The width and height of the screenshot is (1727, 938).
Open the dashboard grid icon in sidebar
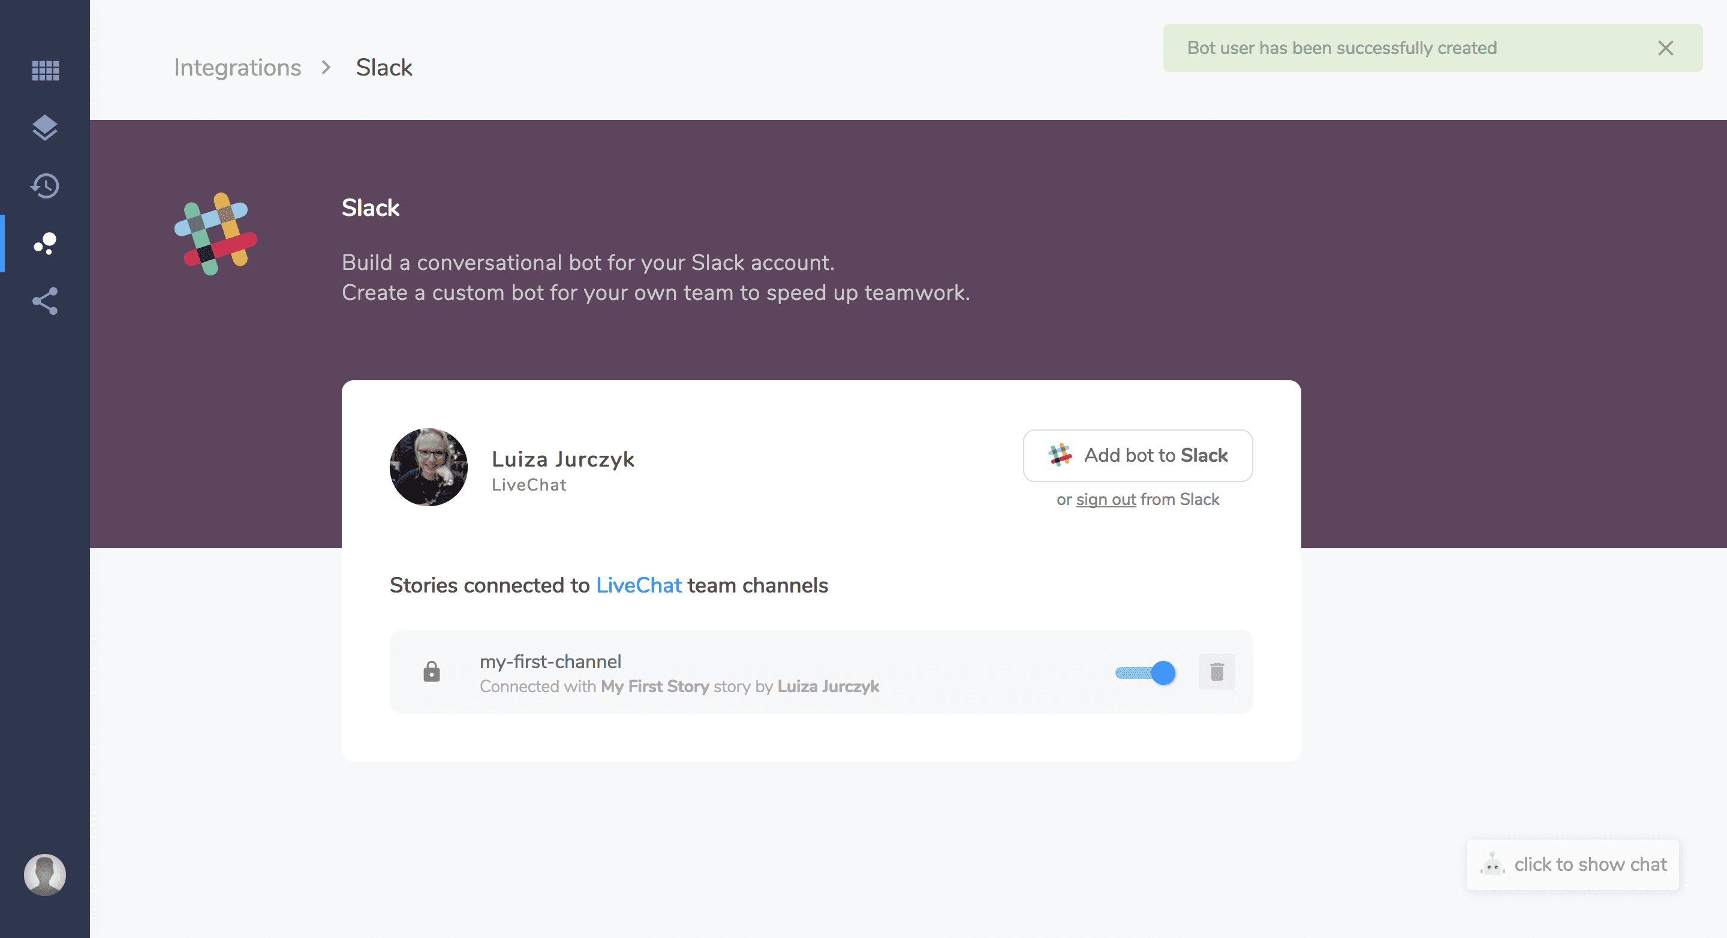(45, 70)
